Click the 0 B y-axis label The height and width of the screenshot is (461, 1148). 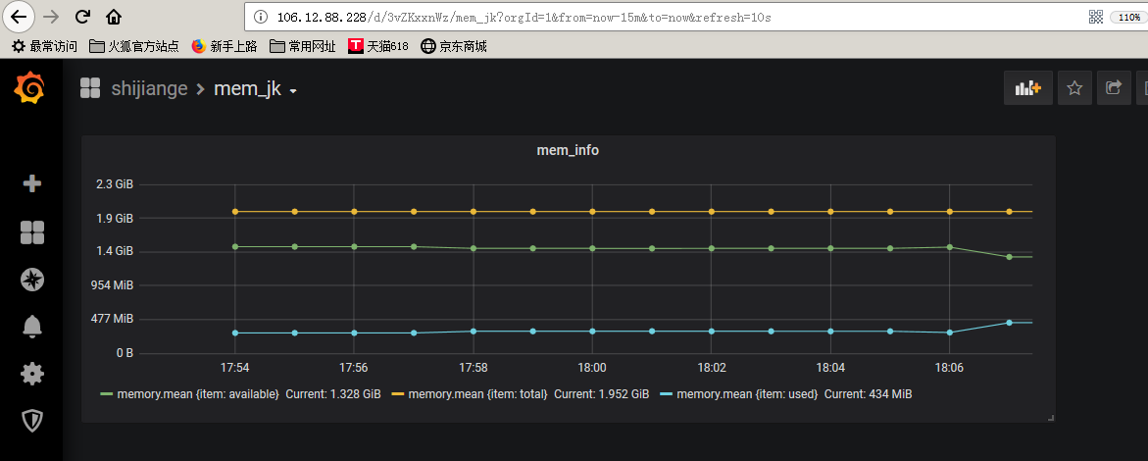tap(125, 352)
